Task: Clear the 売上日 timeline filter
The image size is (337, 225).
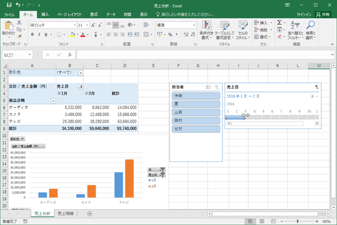Action: coord(317,87)
